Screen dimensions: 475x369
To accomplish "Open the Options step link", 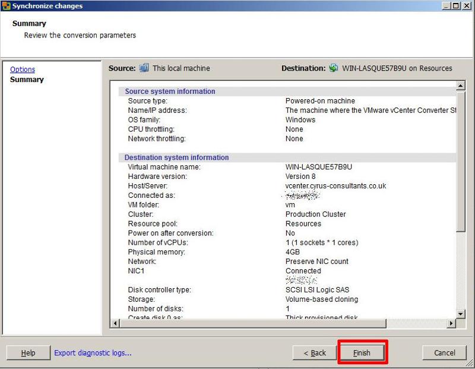I will coord(23,70).
